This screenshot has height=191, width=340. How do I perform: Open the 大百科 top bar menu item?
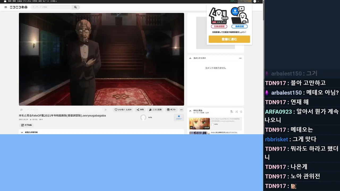[35, 1]
